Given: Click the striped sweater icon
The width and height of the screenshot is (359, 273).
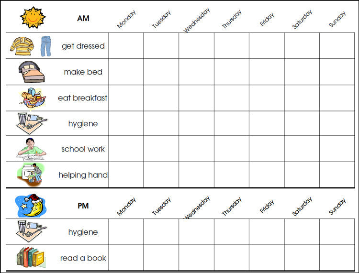Looking at the screenshot, I should click(22, 46).
